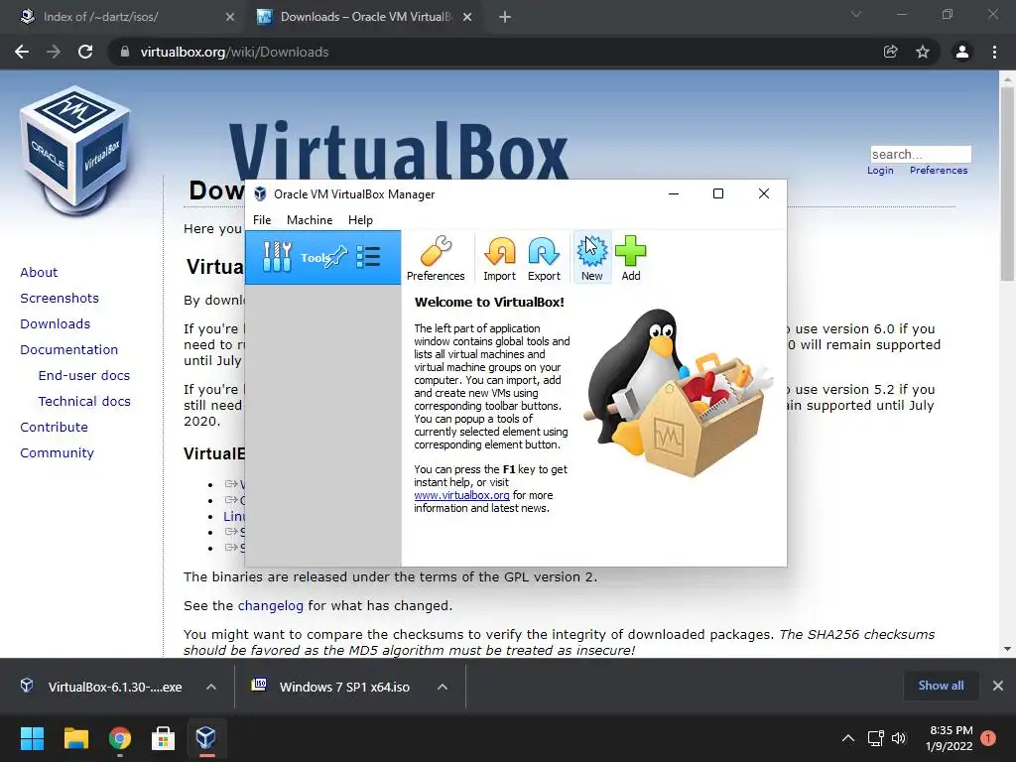This screenshot has width=1016, height=762.
Task: Open a new browser tab
Action: [x=505, y=17]
